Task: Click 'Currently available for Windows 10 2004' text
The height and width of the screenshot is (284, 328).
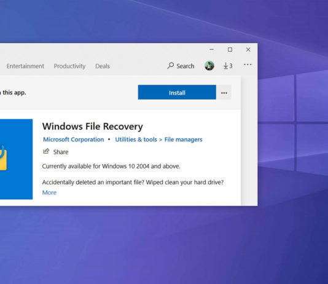Action: 96,166
